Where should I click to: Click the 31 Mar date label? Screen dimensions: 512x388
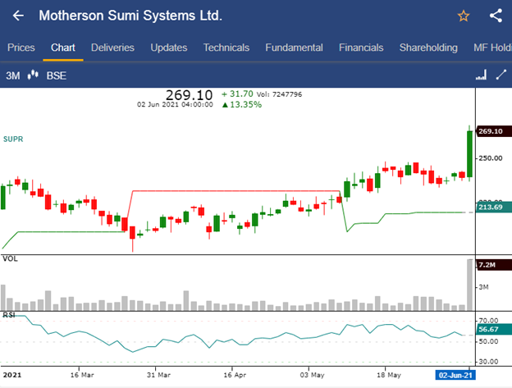click(158, 375)
